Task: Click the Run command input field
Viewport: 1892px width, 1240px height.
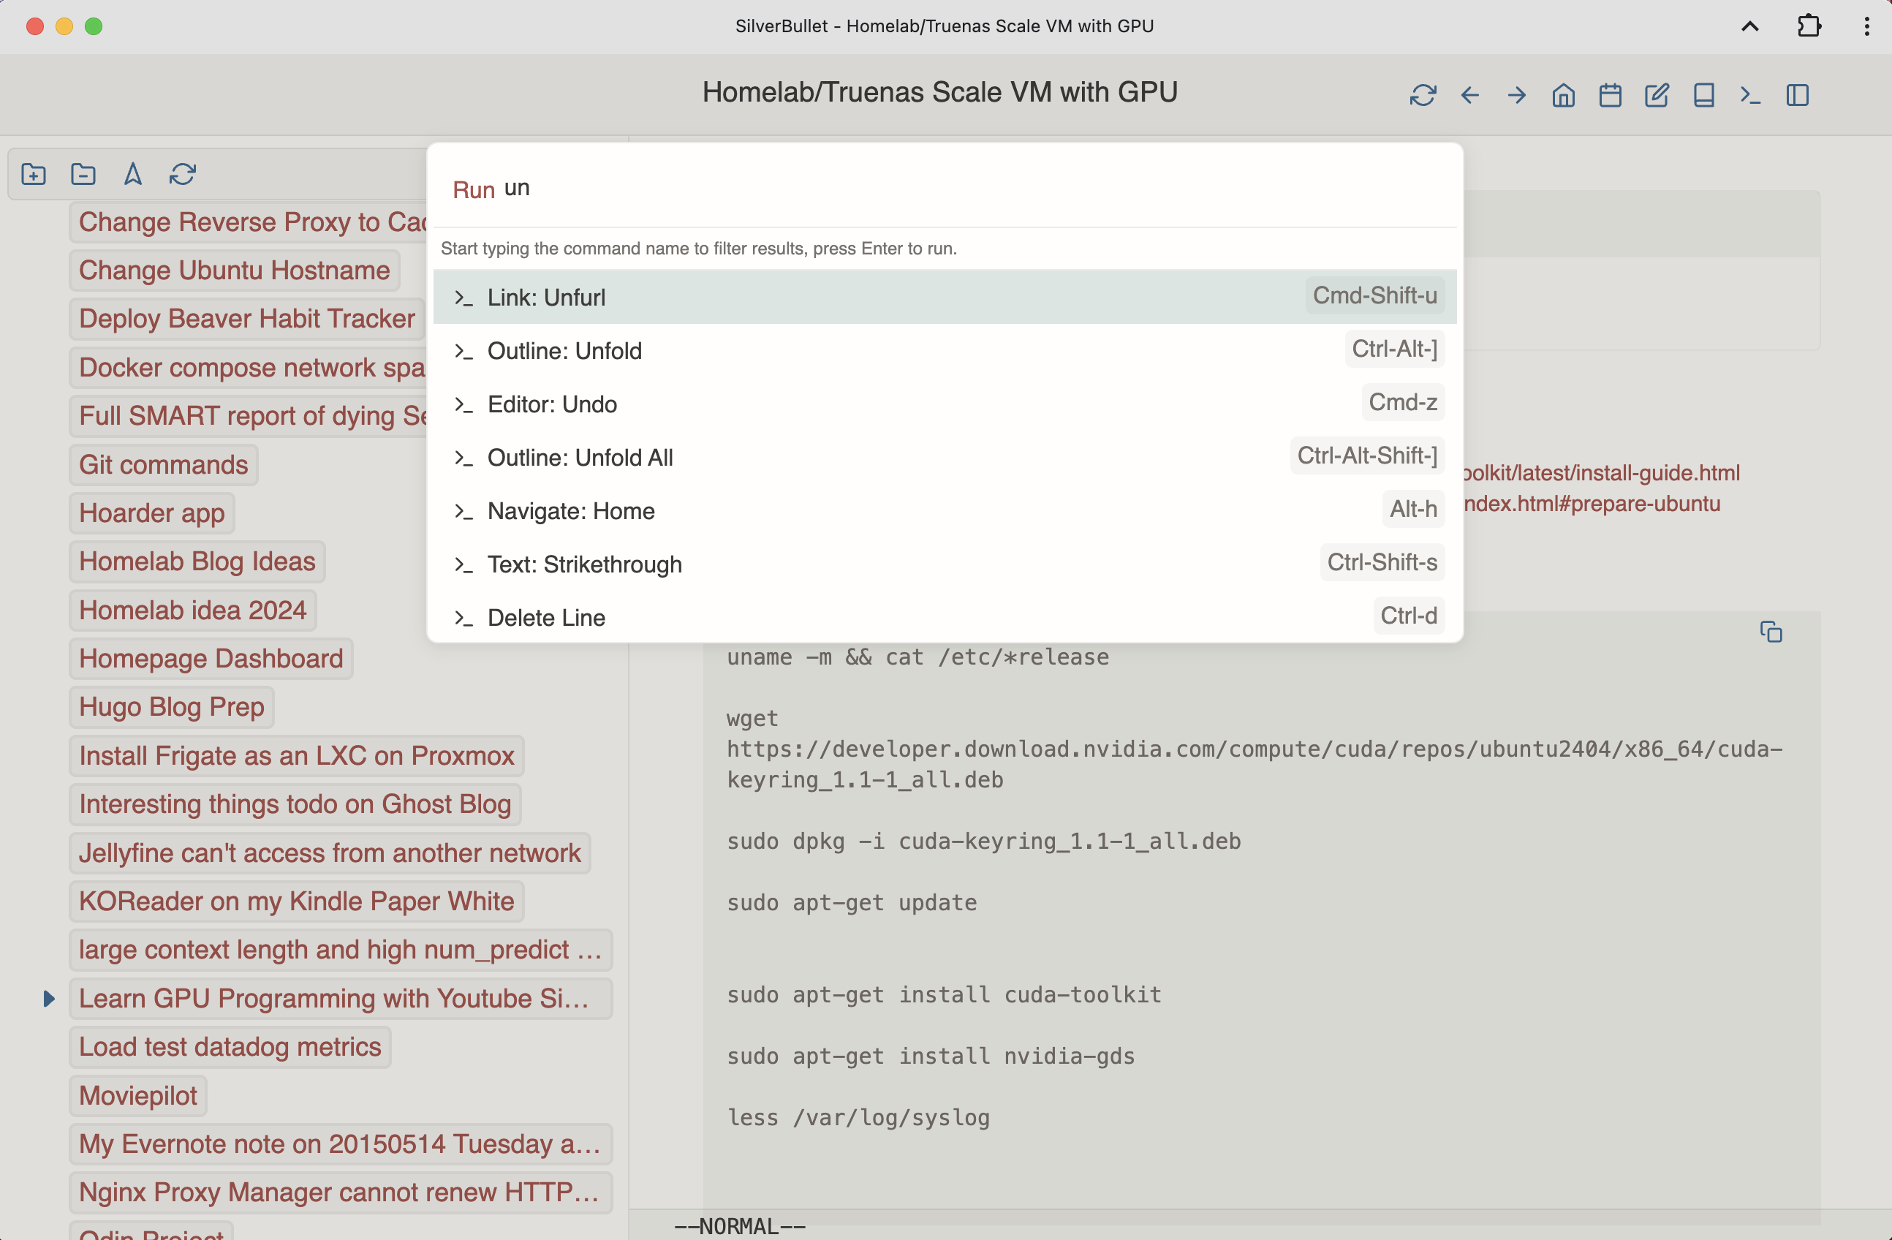Action: [977, 189]
